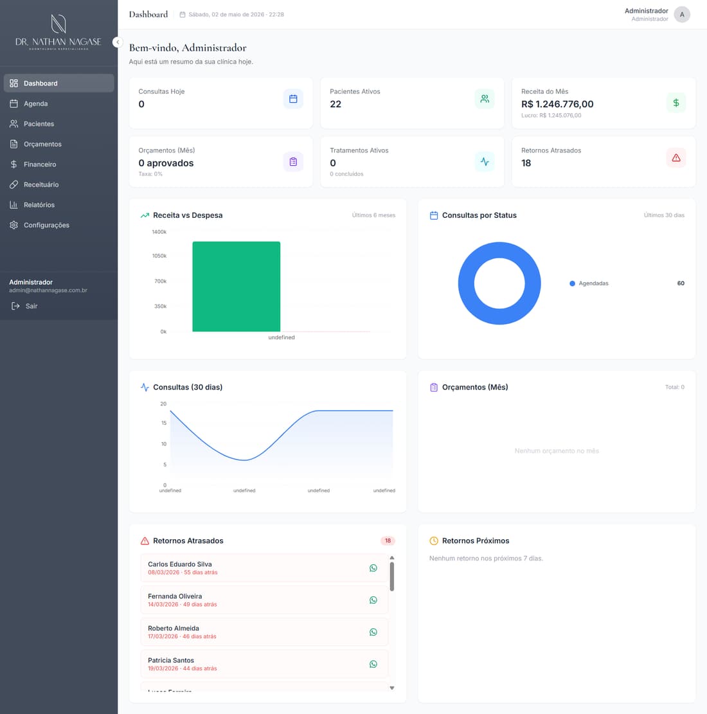
Task: Click the warning triangle icon in the Retornos Atrasados stat card
Action: point(676,157)
